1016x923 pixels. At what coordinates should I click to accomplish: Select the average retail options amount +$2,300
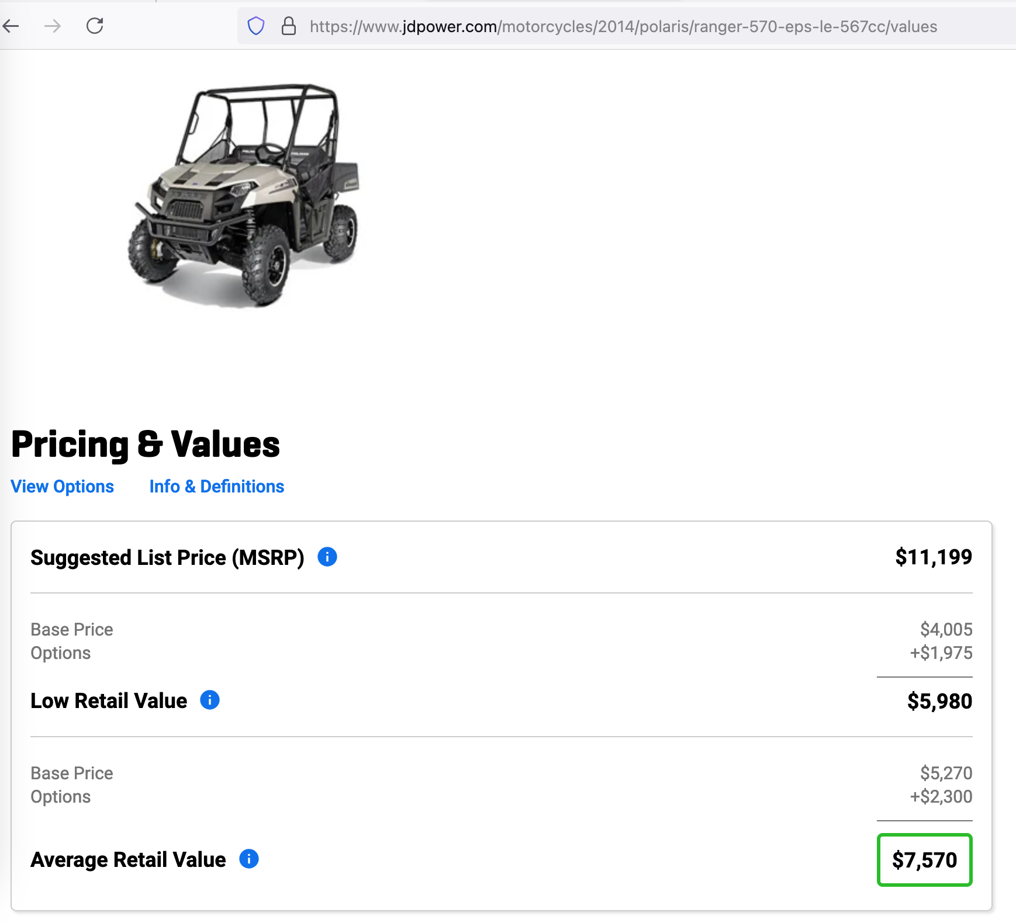click(941, 796)
